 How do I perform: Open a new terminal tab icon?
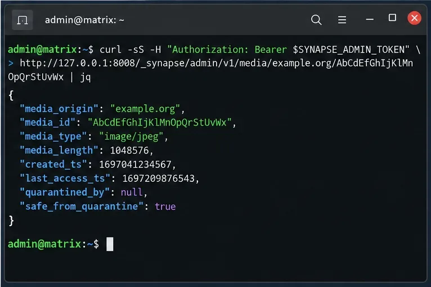[23, 20]
